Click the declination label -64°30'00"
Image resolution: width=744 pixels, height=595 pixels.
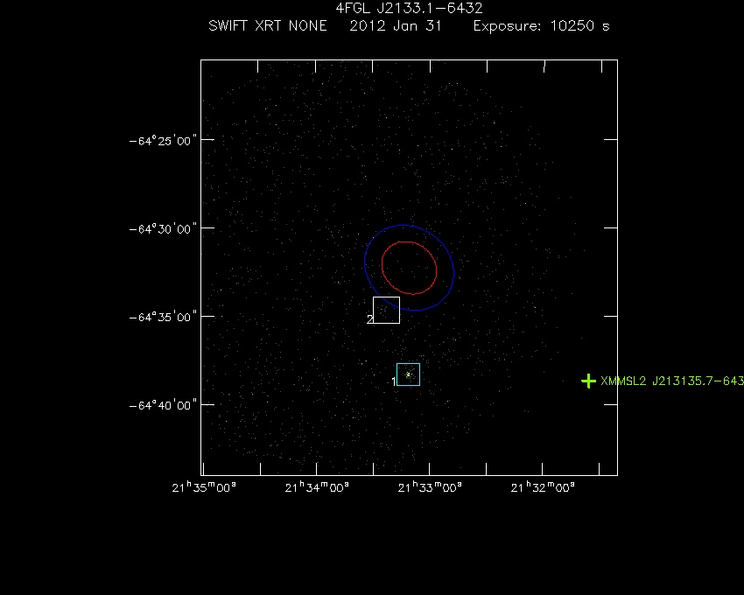point(163,229)
